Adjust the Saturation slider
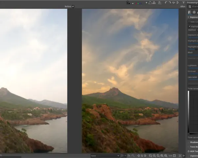 (193, 80)
